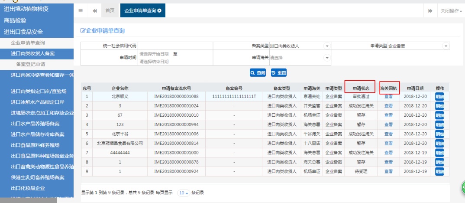This screenshot has width=465, height=203.
Task: Expand the 备案类型 dropdown
Action: 326,46
